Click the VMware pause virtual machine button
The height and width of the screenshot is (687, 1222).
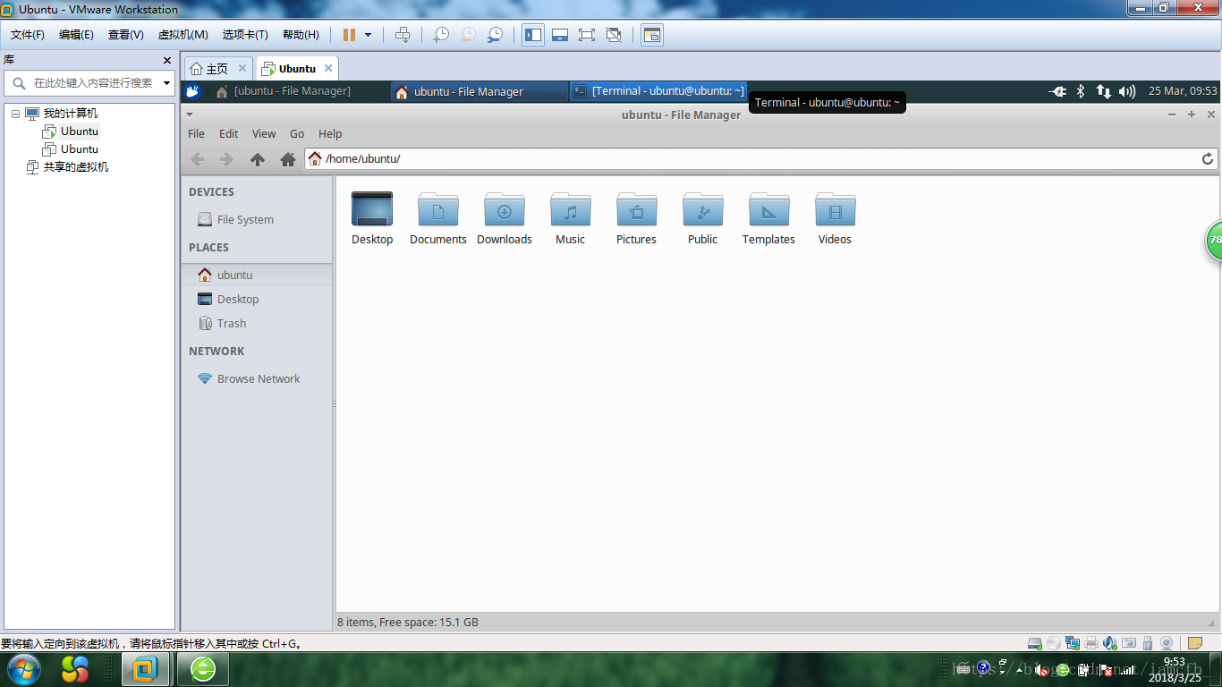(x=349, y=35)
